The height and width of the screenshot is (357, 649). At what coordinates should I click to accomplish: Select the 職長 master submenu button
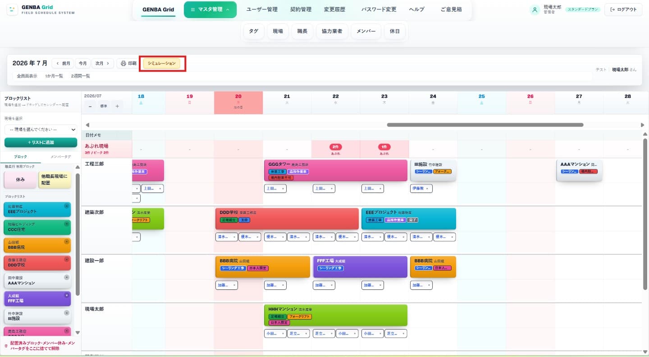tap(302, 32)
